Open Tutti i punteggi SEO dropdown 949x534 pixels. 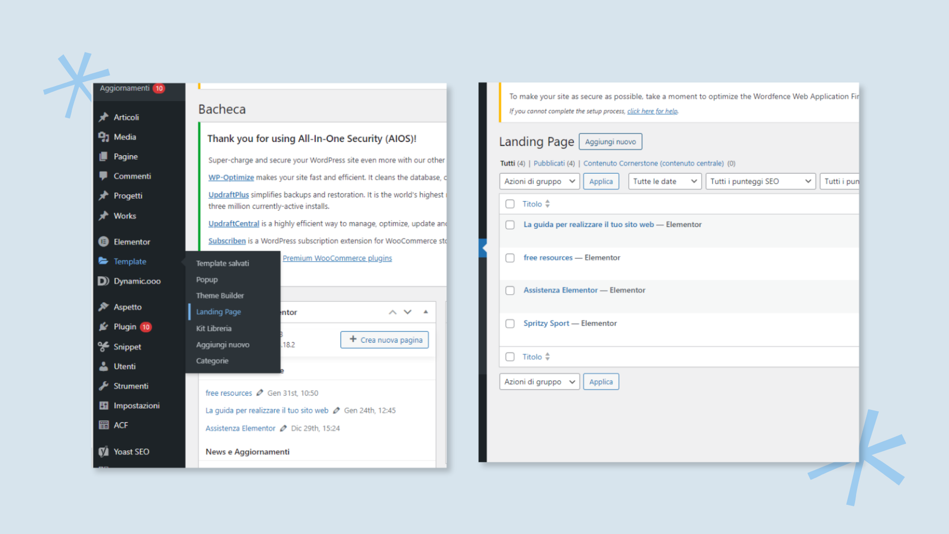761,181
